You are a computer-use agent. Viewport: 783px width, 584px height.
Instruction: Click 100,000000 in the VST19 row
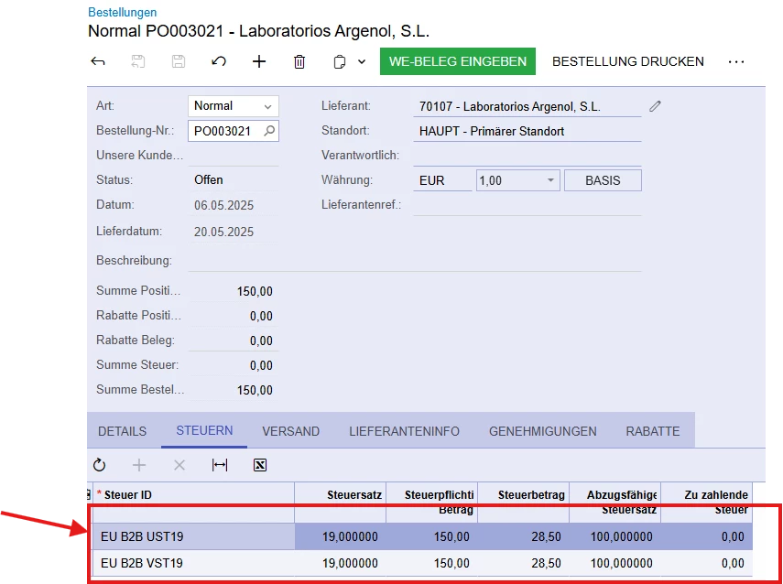[x=615, y=563]
